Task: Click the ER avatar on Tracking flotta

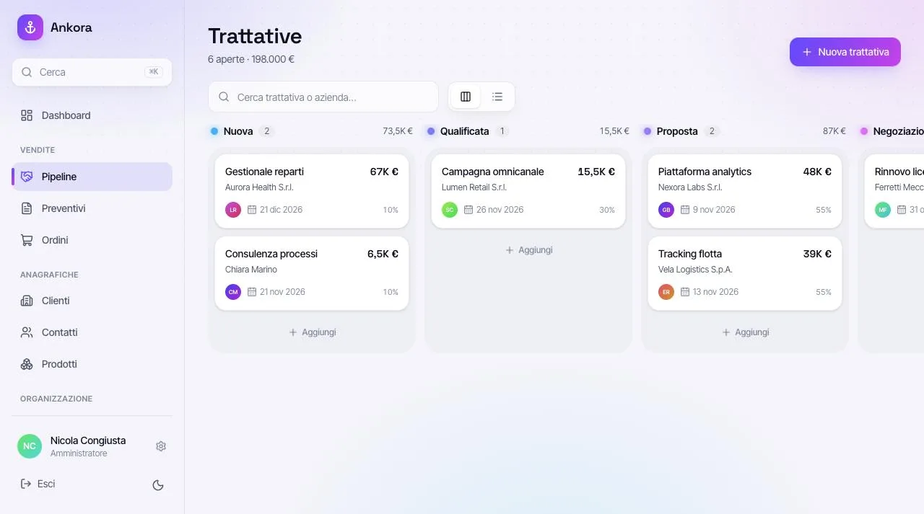Action: pyautogui.click(x=666, y=292)
